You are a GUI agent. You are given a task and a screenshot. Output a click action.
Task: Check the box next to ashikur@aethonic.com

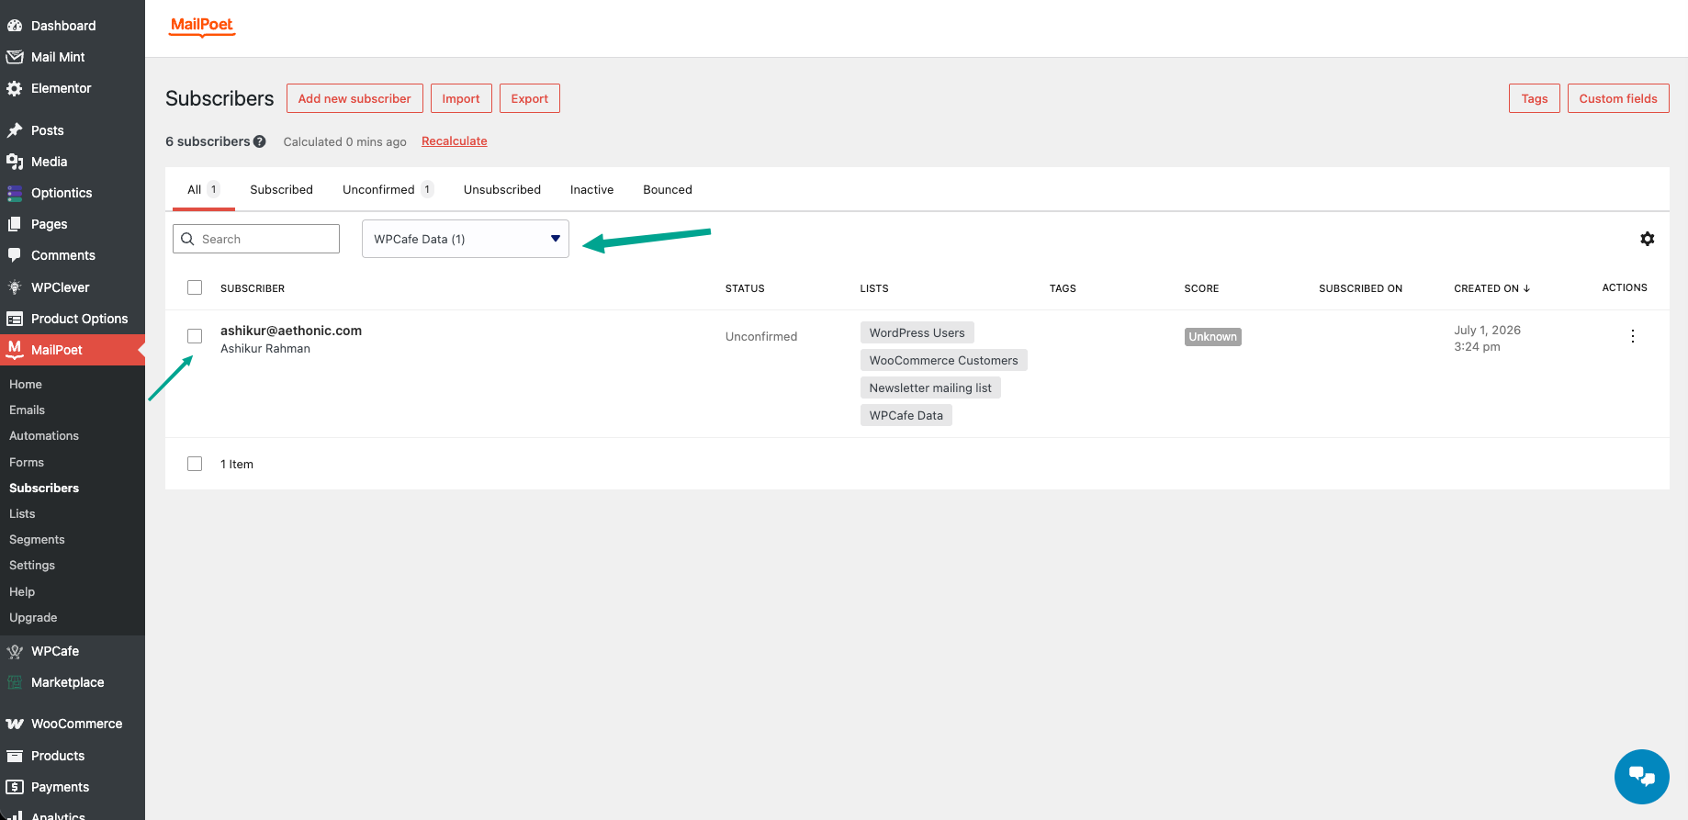pos(195,336)
